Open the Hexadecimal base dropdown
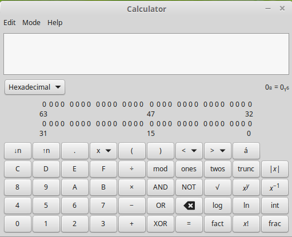The width and height of the screenshot is (292, 237). click(x=35, y=87)
